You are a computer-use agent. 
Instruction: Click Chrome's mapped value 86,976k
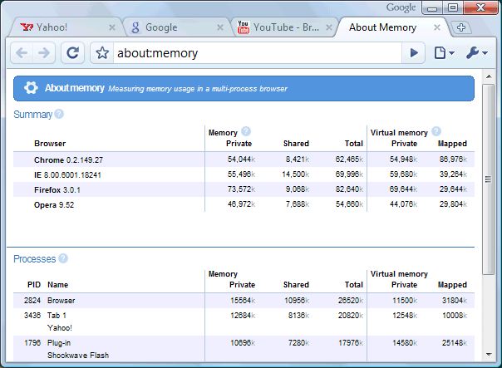pos(453,159)
